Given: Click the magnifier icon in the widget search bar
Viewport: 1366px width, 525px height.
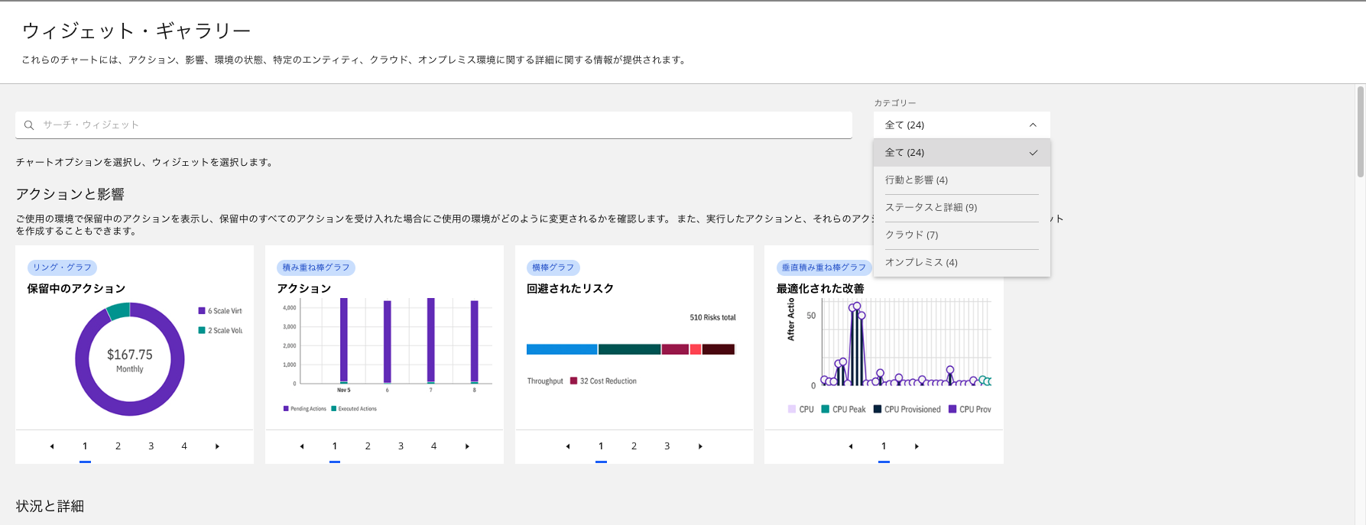Looking at the screenshot, I should pos(29,125).
